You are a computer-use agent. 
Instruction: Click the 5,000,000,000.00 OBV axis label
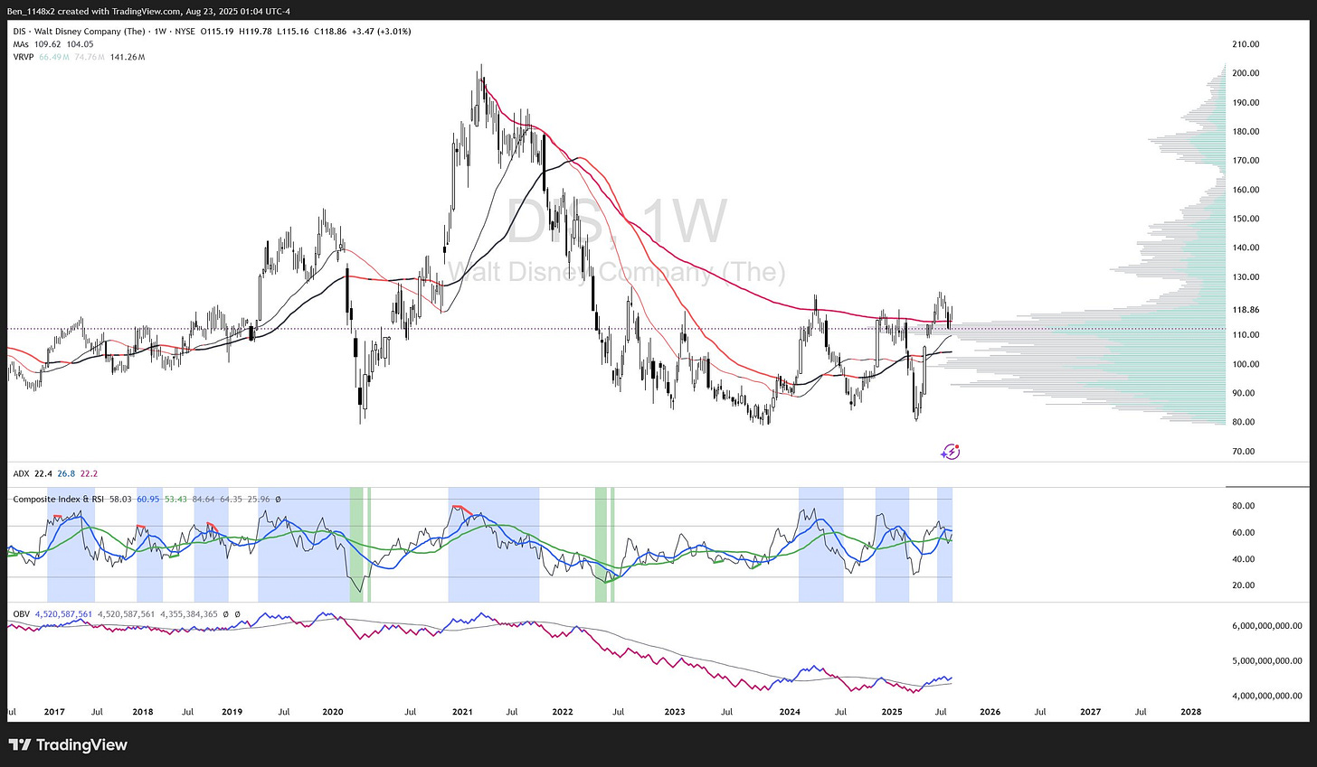[x=1268, y=660]
